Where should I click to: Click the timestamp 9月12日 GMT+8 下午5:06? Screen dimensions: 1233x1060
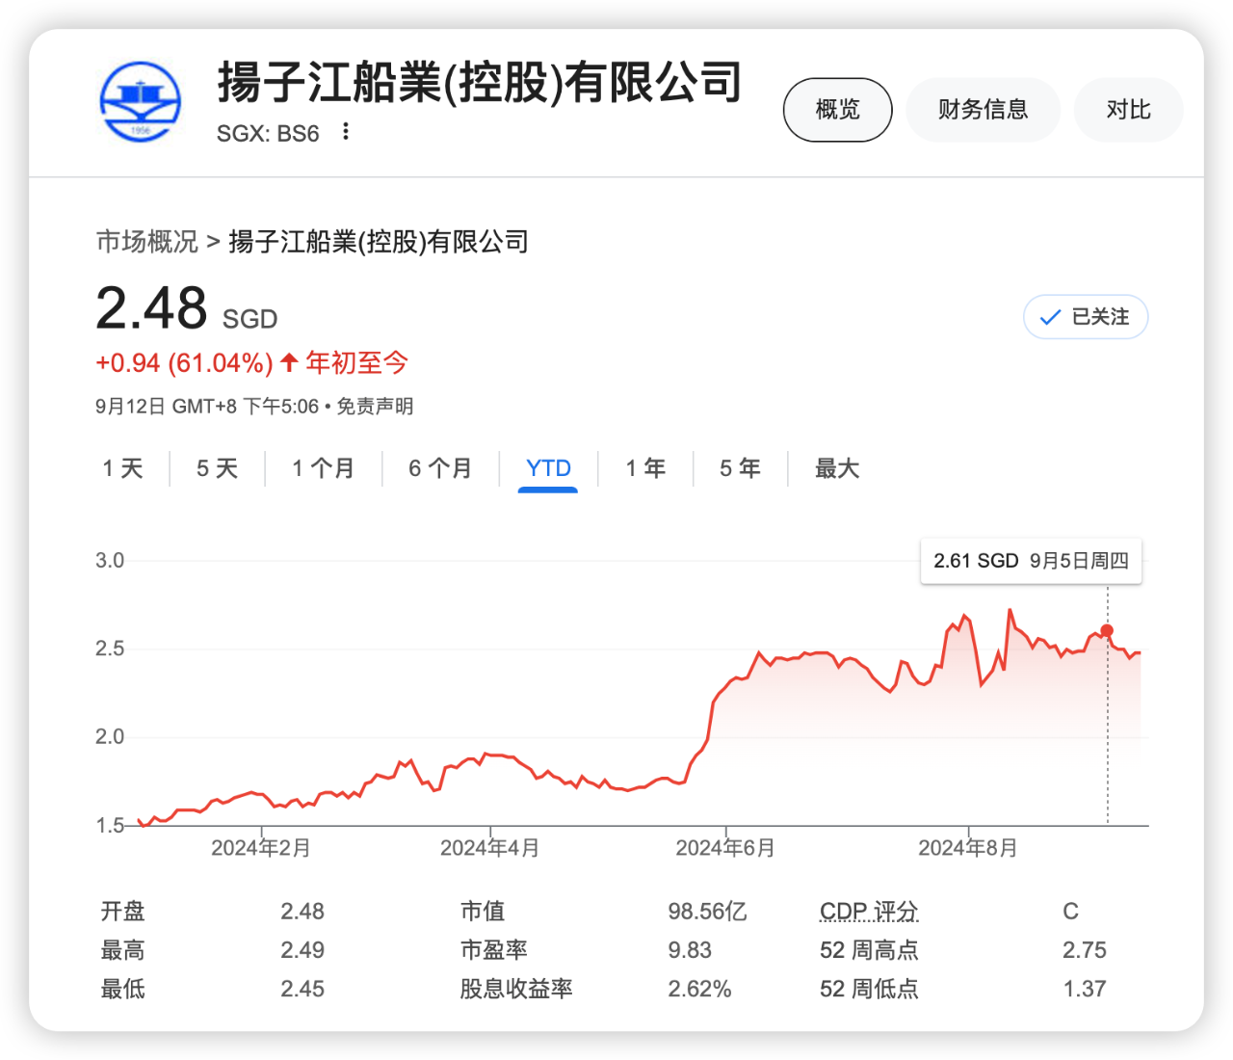coord(207,407)
